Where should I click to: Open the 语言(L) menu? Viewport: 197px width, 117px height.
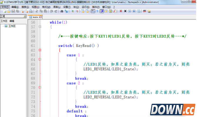57,7
